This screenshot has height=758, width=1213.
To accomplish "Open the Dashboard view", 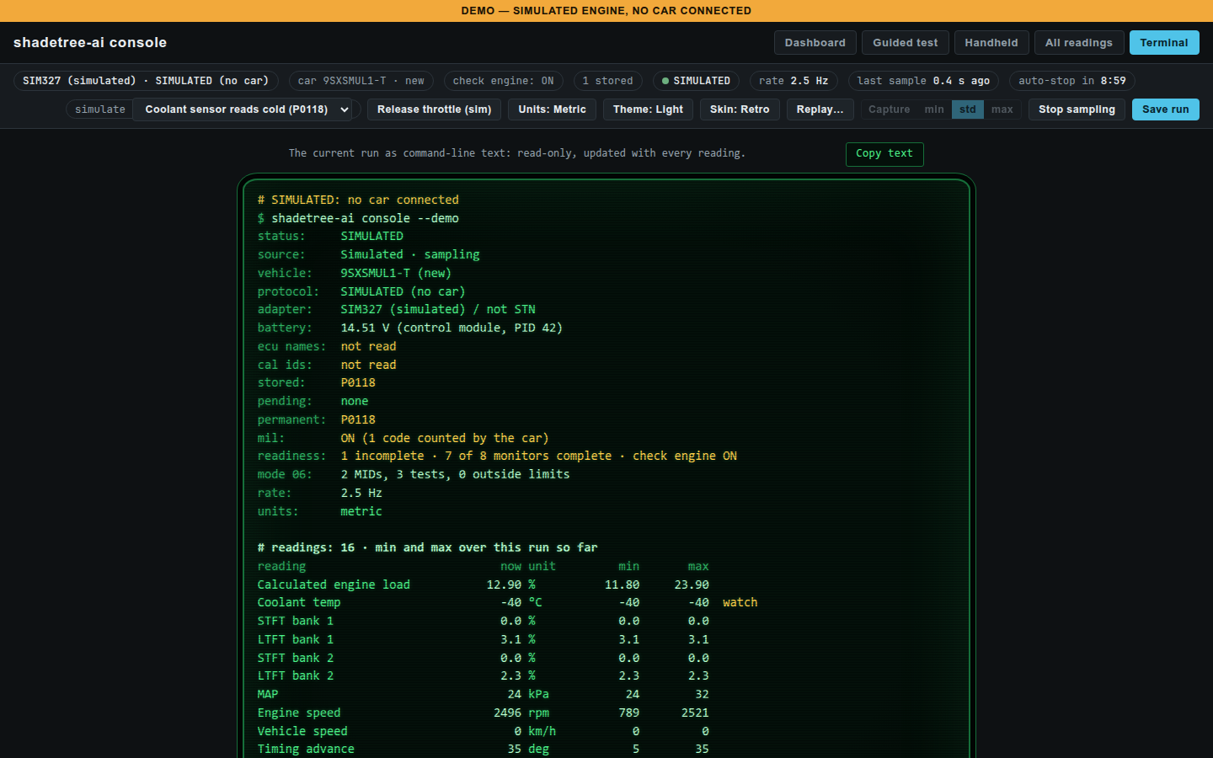I will coord(815,43).
